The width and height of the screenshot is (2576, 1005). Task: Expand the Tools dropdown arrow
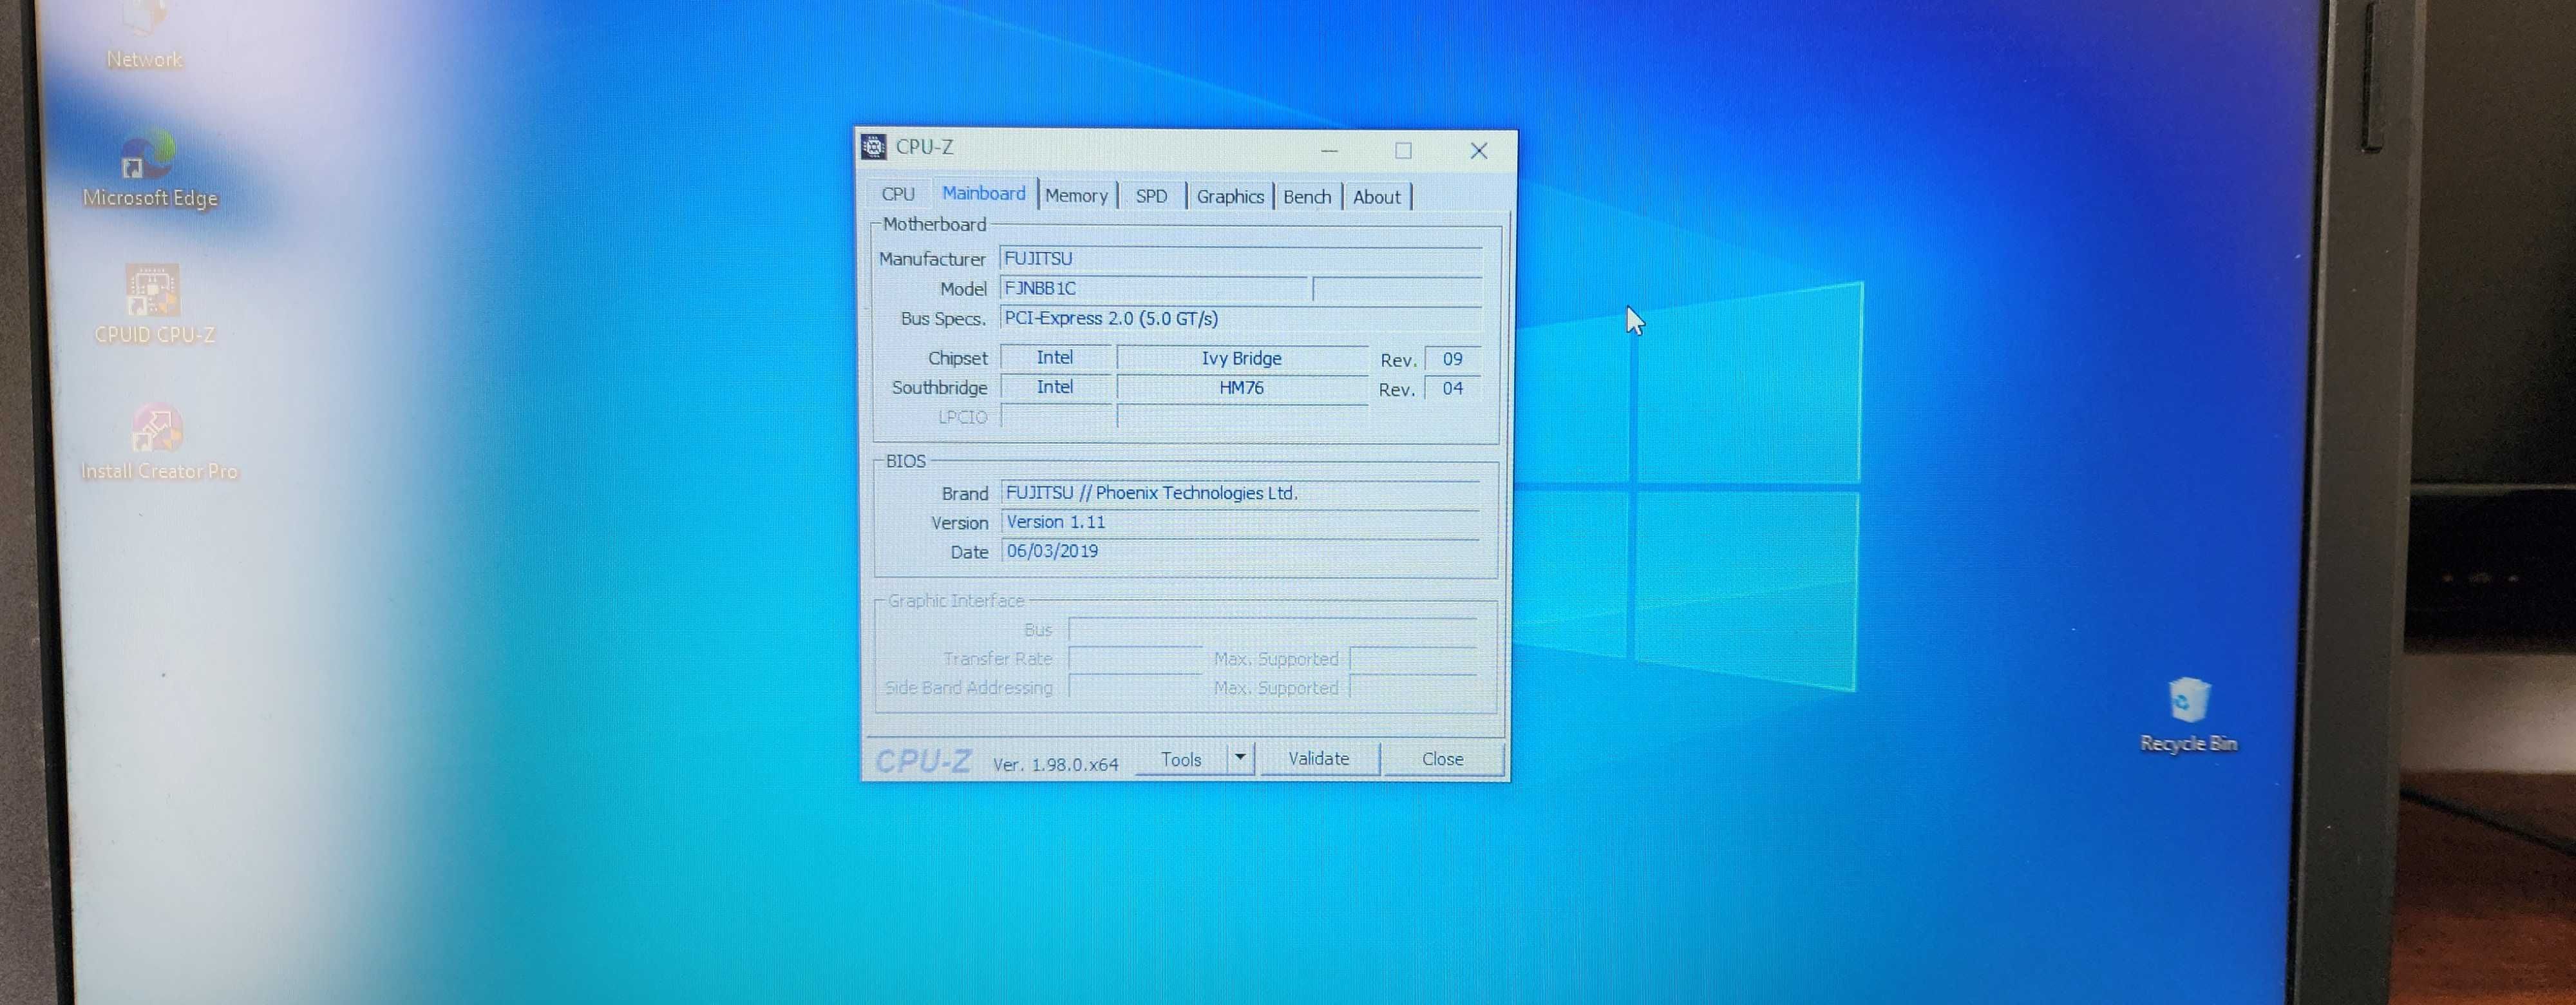[1240, 758]
